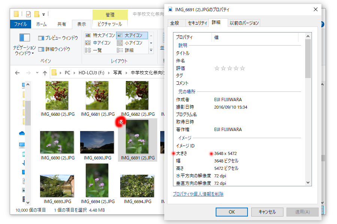Screen dimensions: 337x224
Task: Click the 管理 contextual tab header
Action: 110,15
